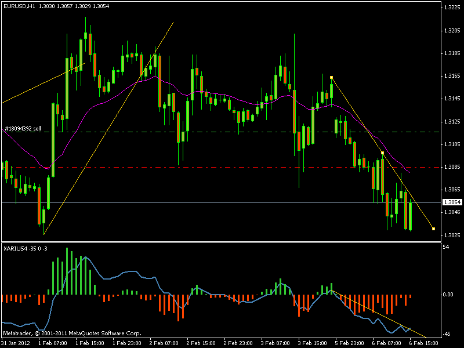The width and height of the screenshot is (464, 348).
Task: Select the green dashed sell order line
Action: [220, 132]
